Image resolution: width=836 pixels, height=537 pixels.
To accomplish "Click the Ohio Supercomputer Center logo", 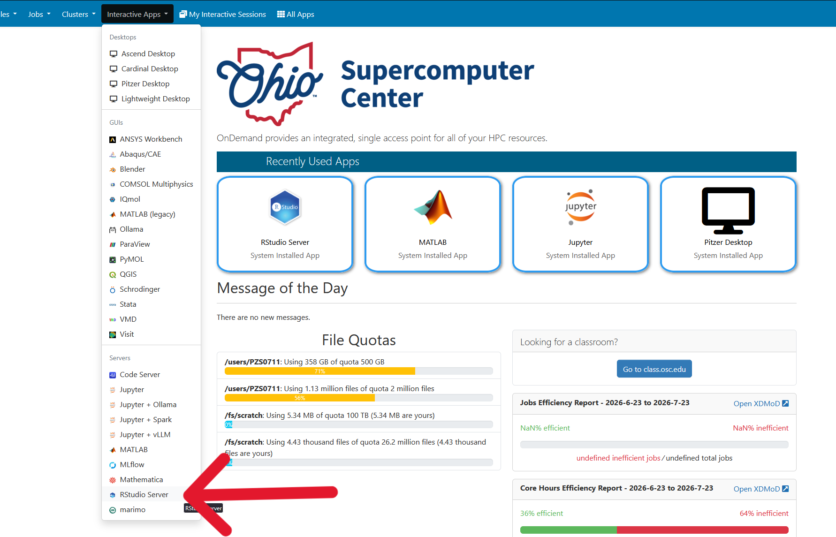I will point(375,84).
